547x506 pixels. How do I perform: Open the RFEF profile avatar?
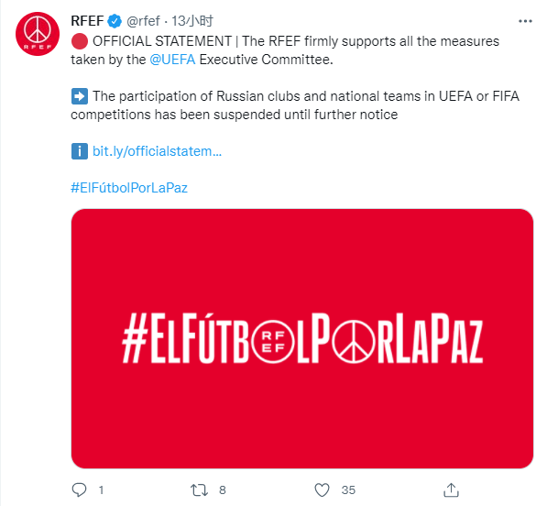(38, 34)
